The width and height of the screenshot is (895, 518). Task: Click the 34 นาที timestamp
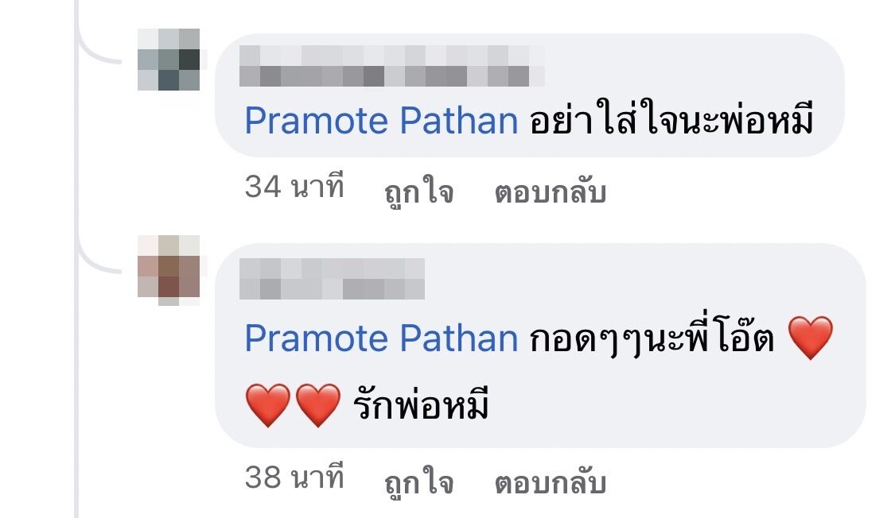(x=294, y=187)
